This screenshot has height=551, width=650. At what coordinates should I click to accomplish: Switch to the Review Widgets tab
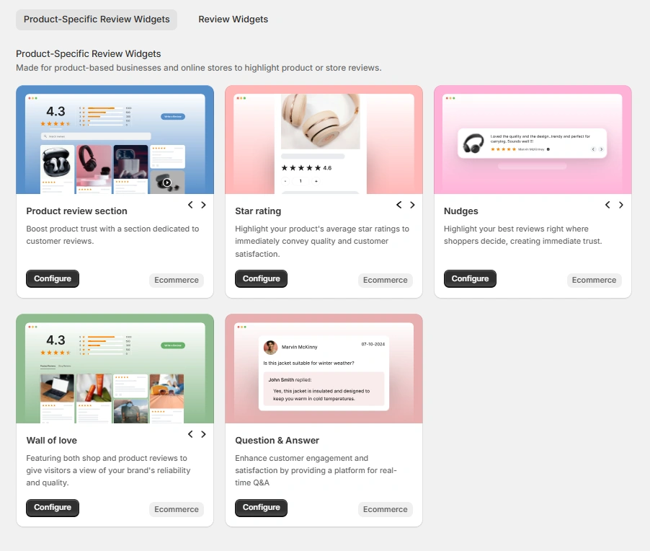point(233,19)
